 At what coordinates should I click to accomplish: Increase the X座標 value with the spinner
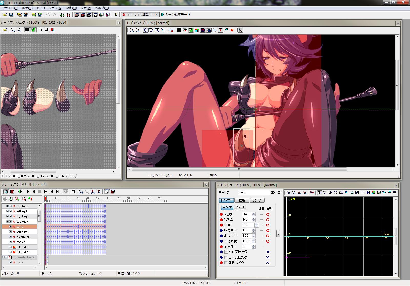coord(254,213)
